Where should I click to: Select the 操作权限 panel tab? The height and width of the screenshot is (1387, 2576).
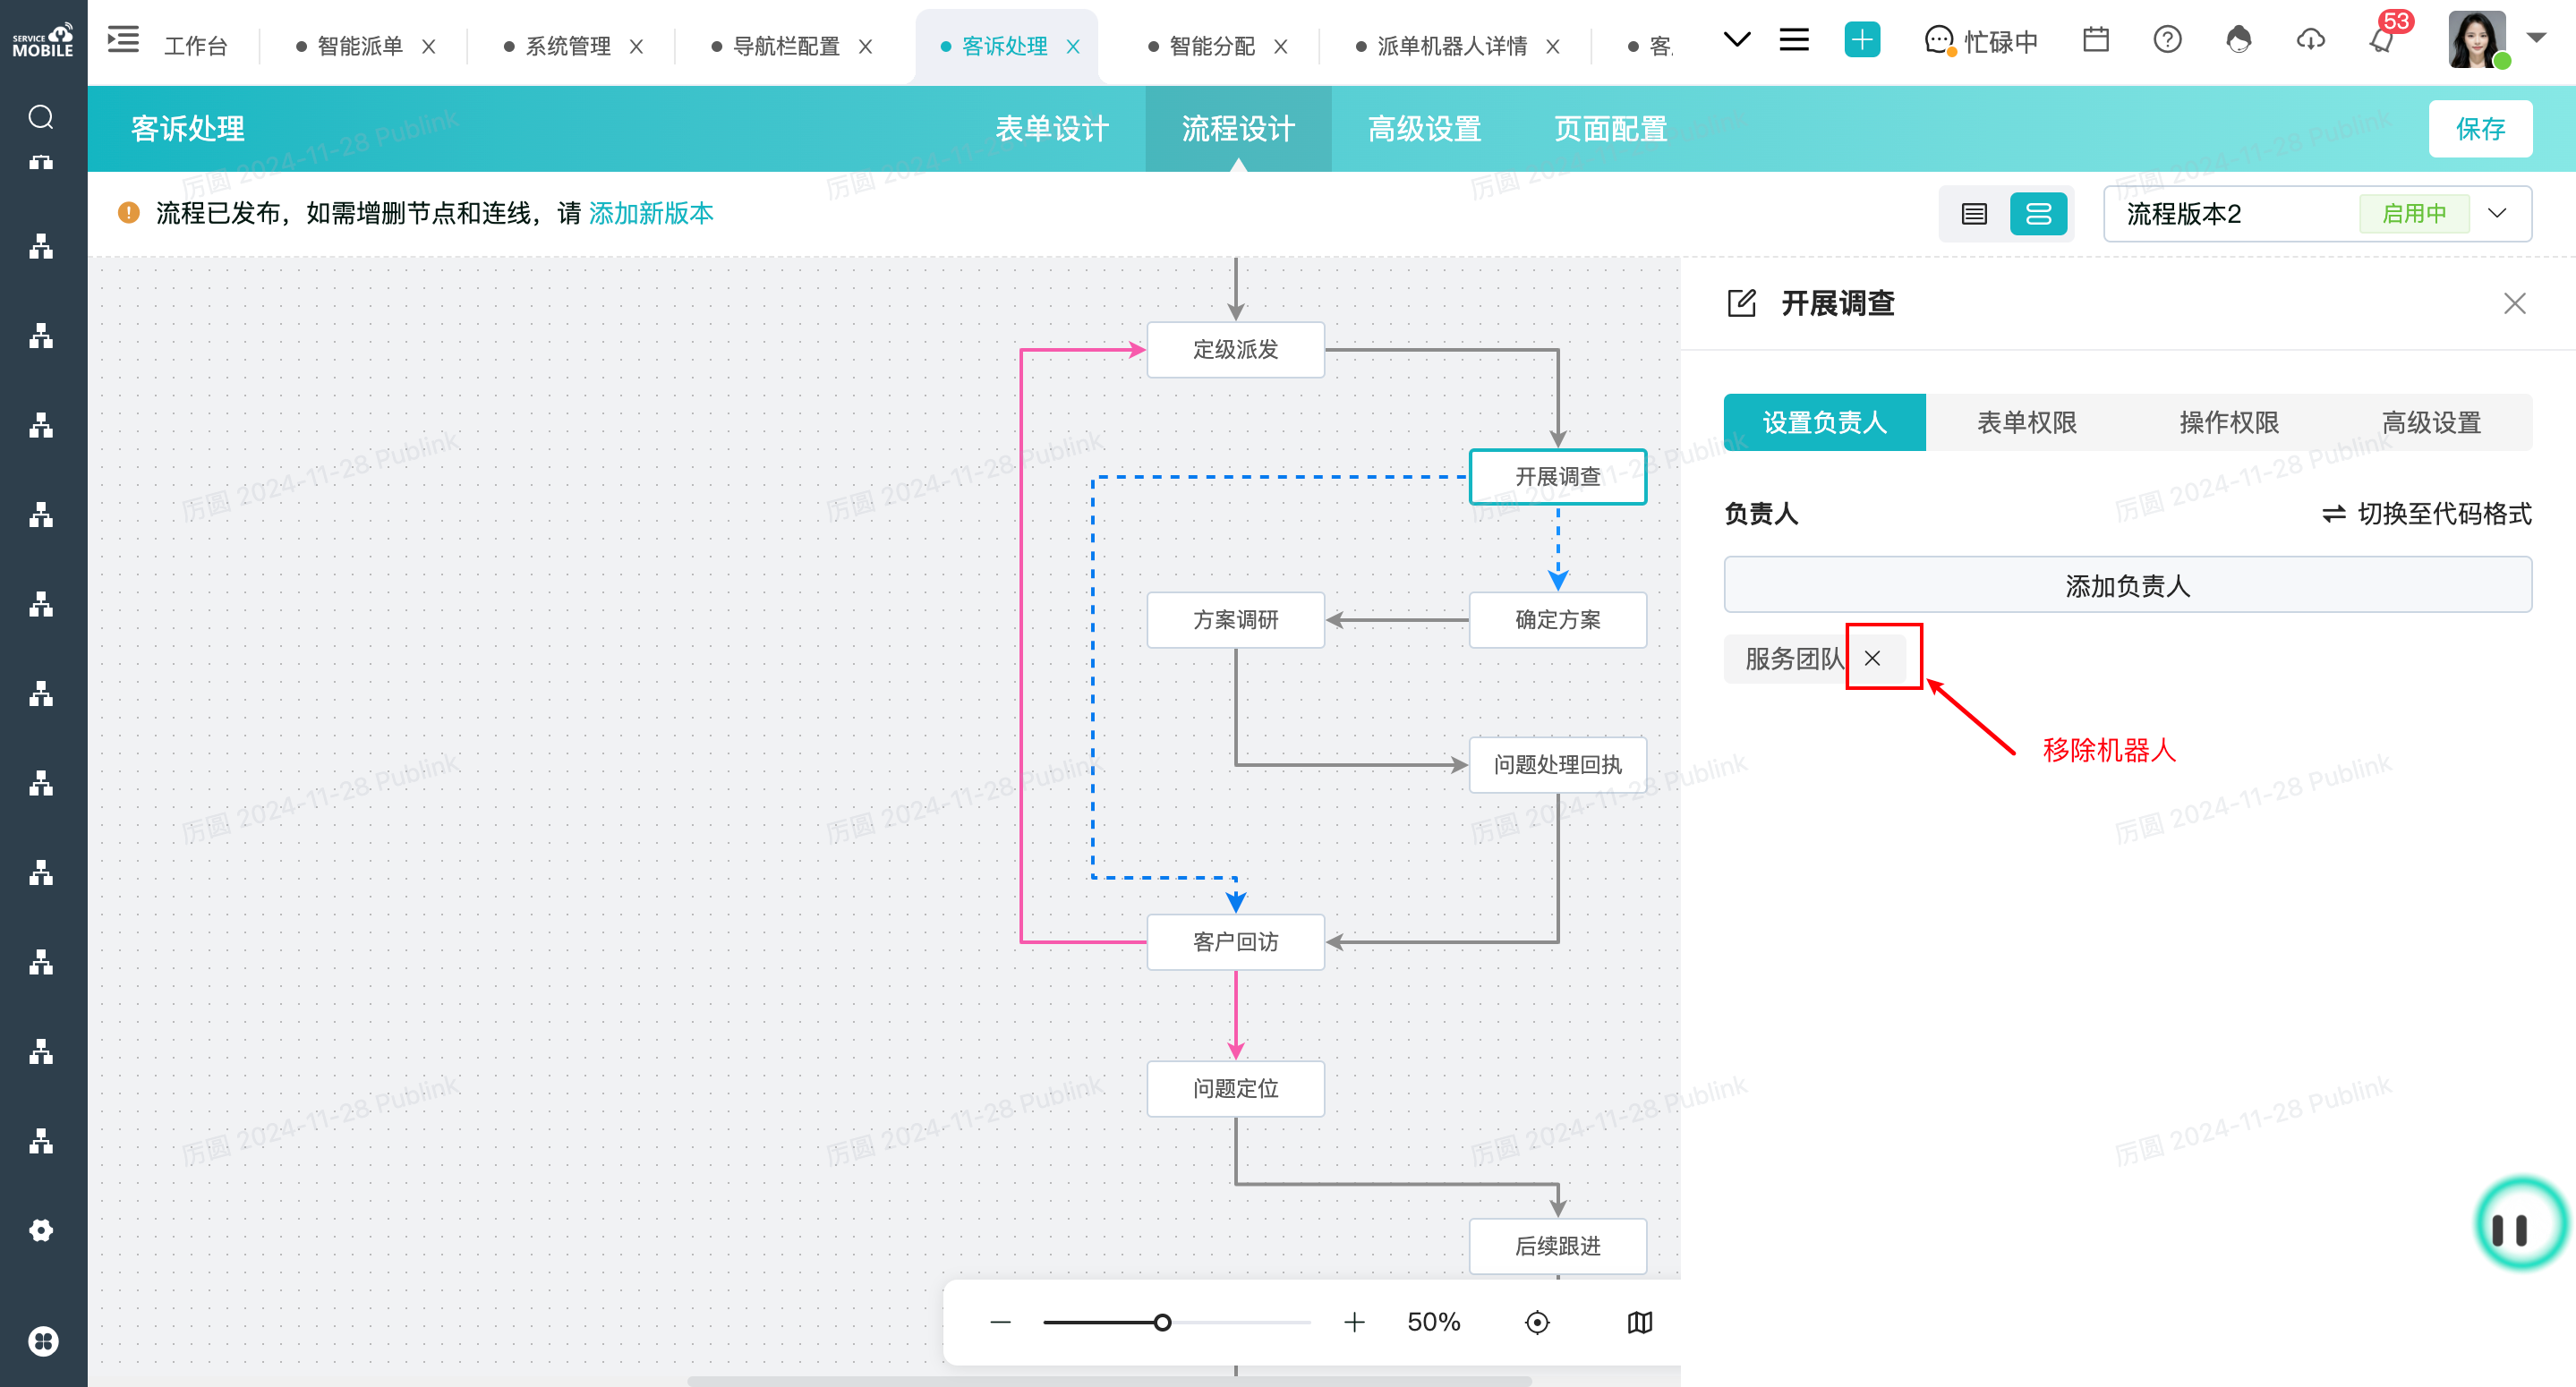tap(2229, 422)
